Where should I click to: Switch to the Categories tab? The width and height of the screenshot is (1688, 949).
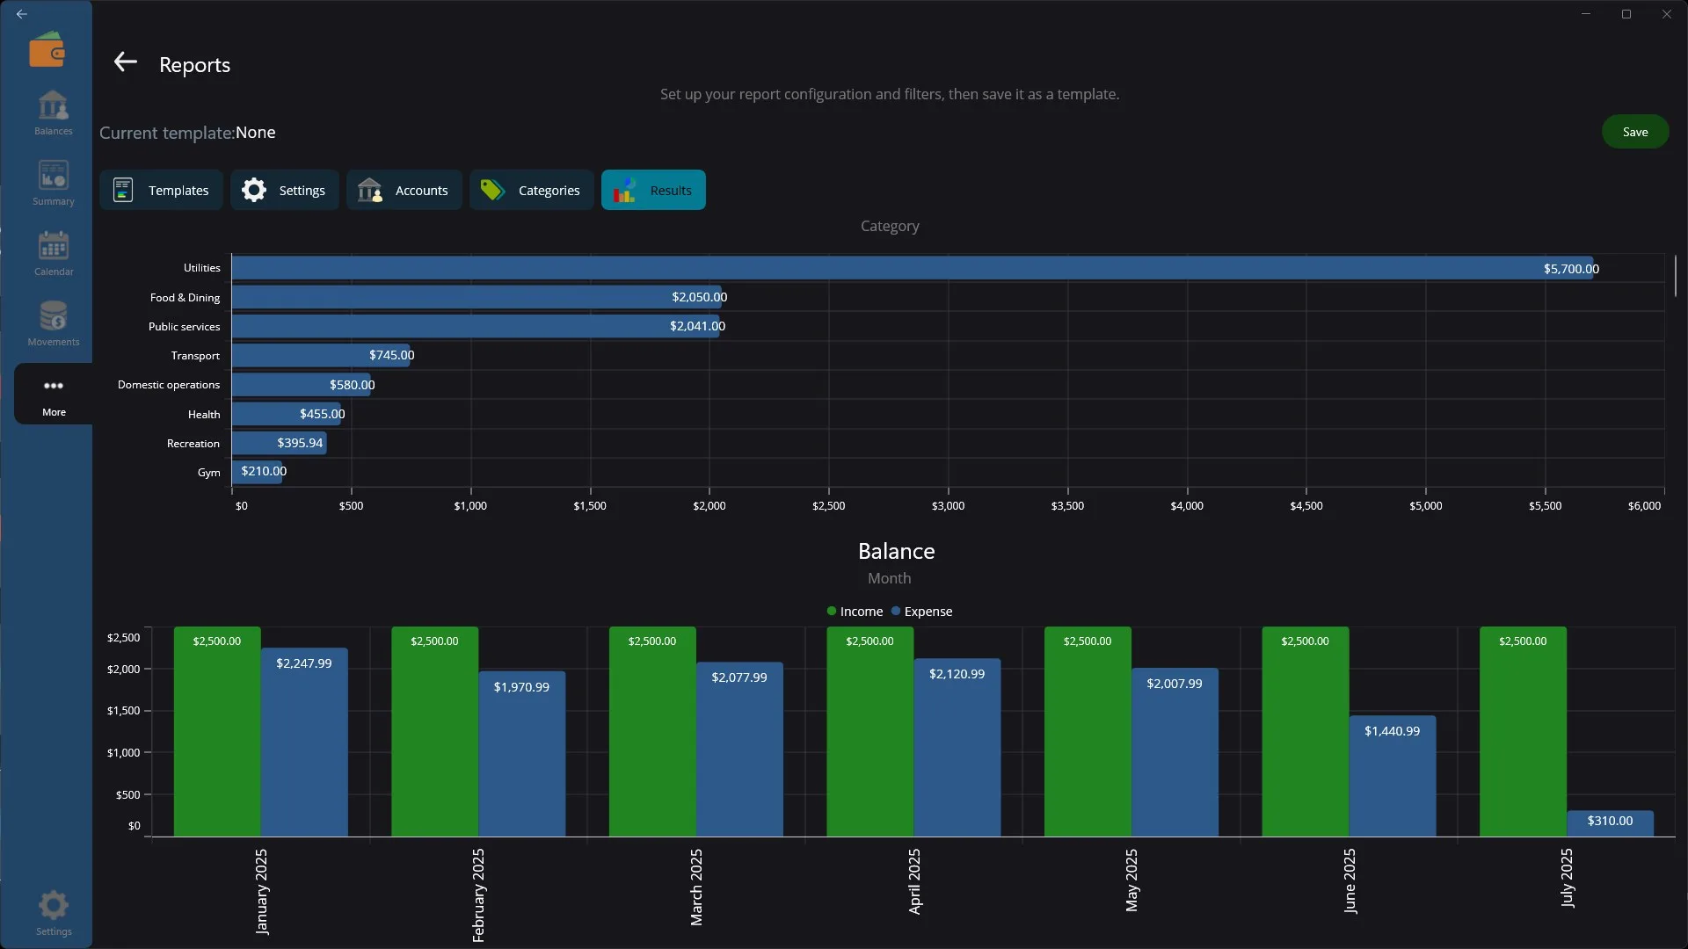point(531,190)
